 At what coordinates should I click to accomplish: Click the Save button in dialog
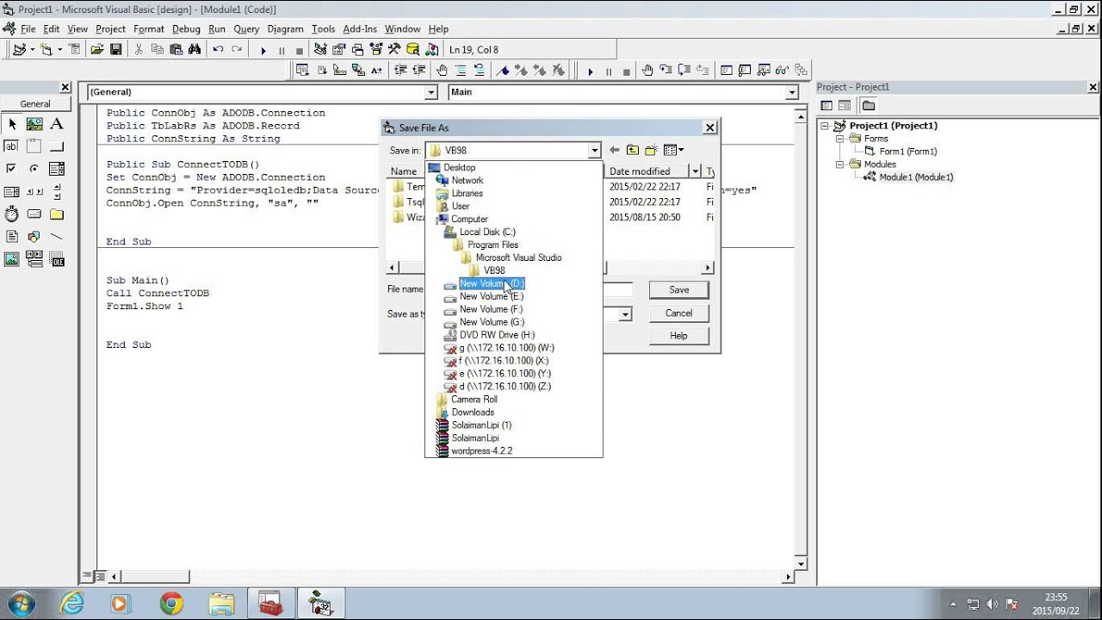[x=678, y=290]
